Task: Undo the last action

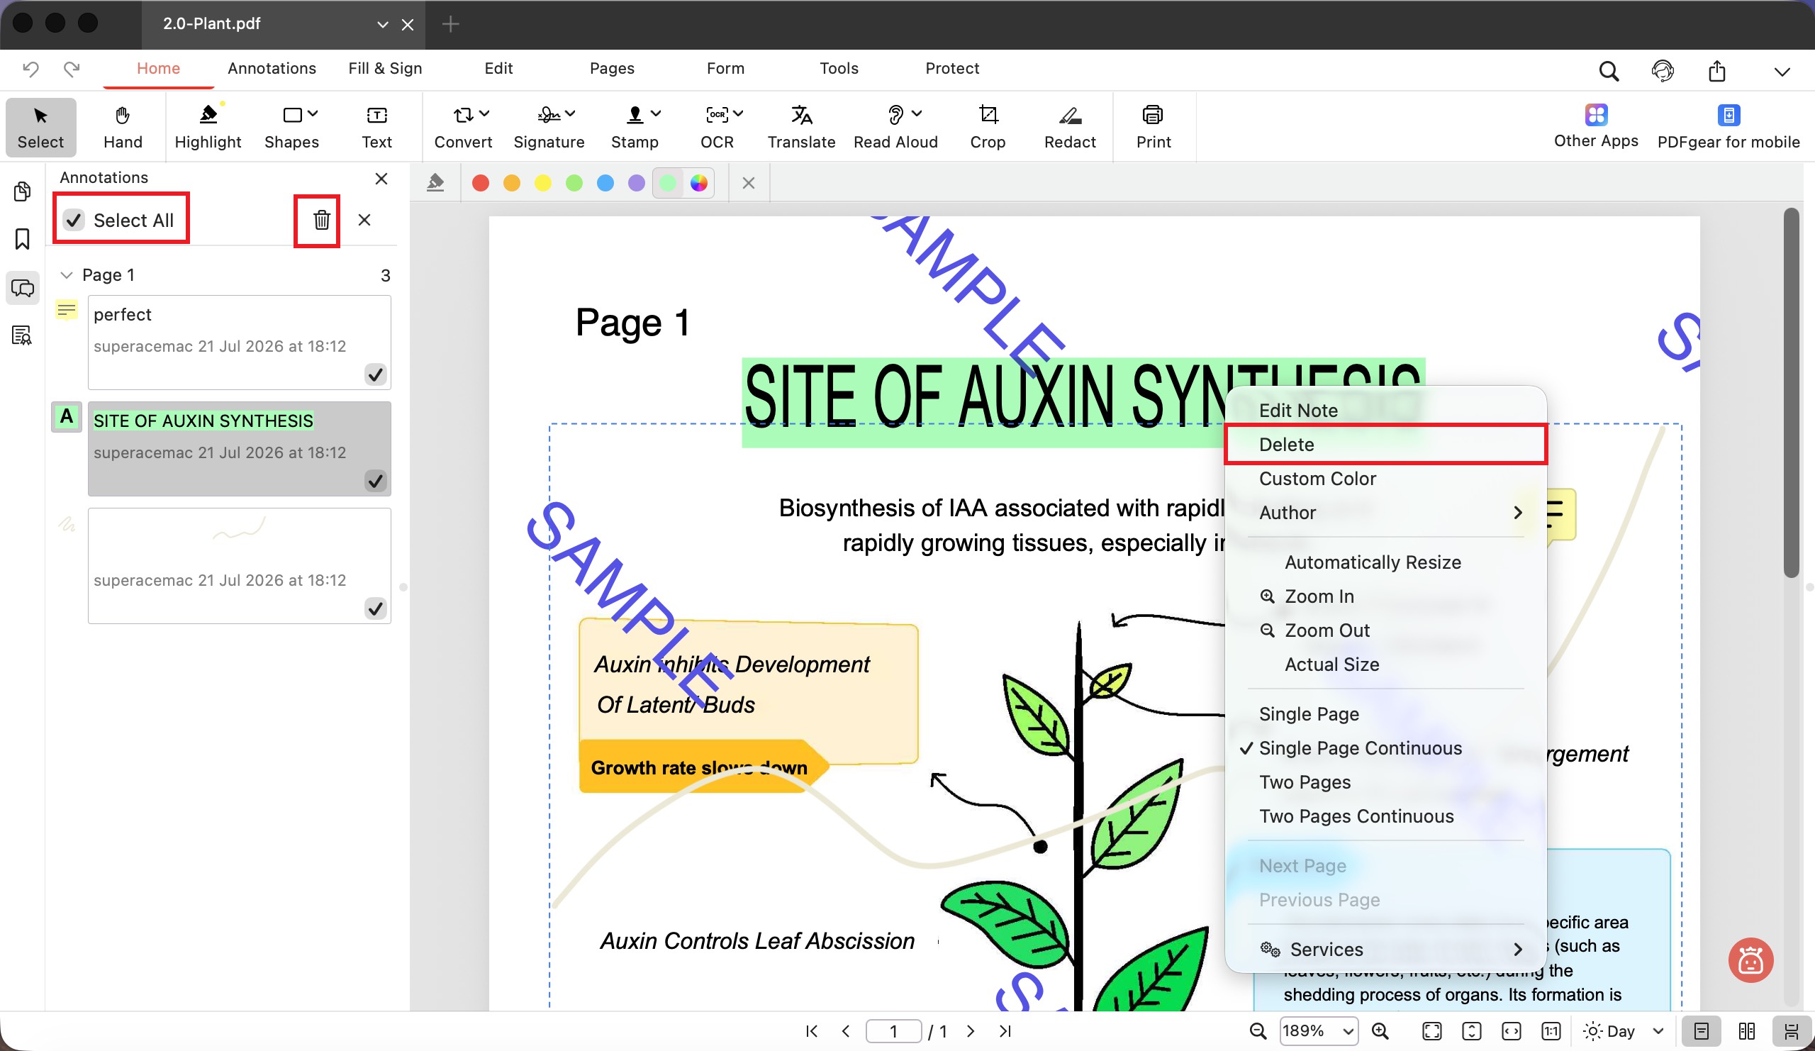Action: 30,69
